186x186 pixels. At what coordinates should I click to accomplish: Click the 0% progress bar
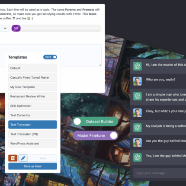click(57, 28)
